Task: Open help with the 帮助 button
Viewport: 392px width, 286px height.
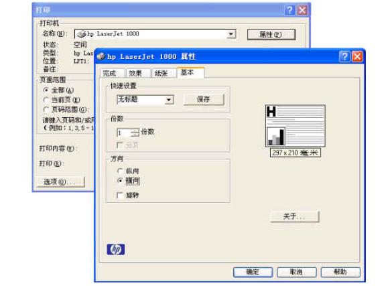Action: pyautogui.click(x=340, y=272)
